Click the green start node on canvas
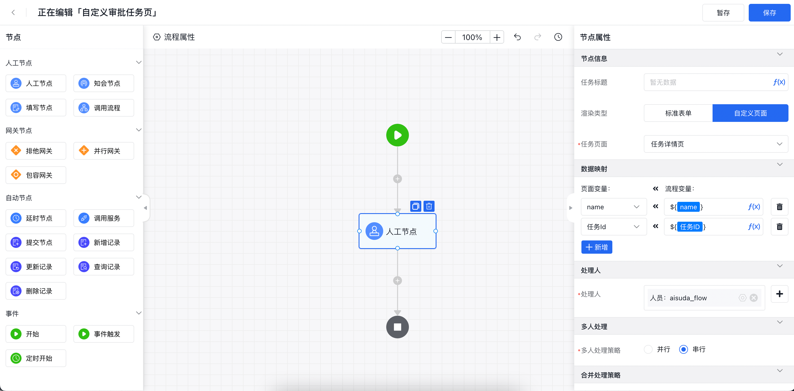Image resolution: width=794 pixels, height=391 pixels. point(397,135)
